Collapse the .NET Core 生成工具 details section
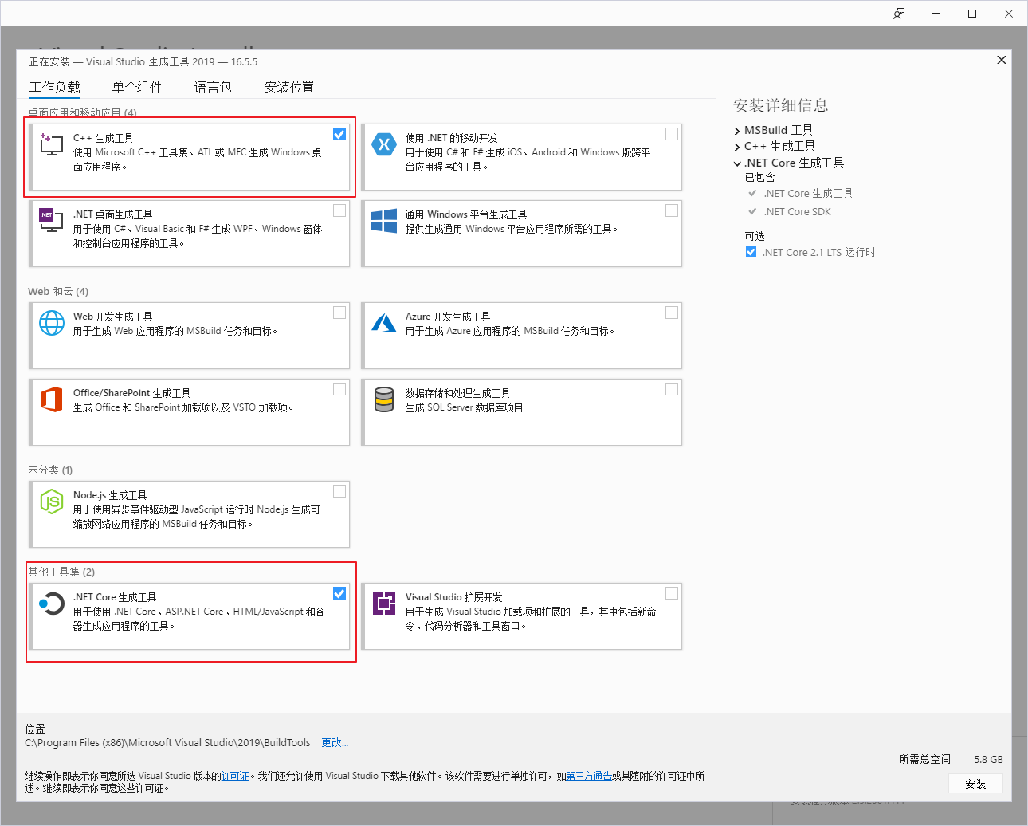Image resolution: width=1028 pixels, height=826 pixels. pos(736,163)
